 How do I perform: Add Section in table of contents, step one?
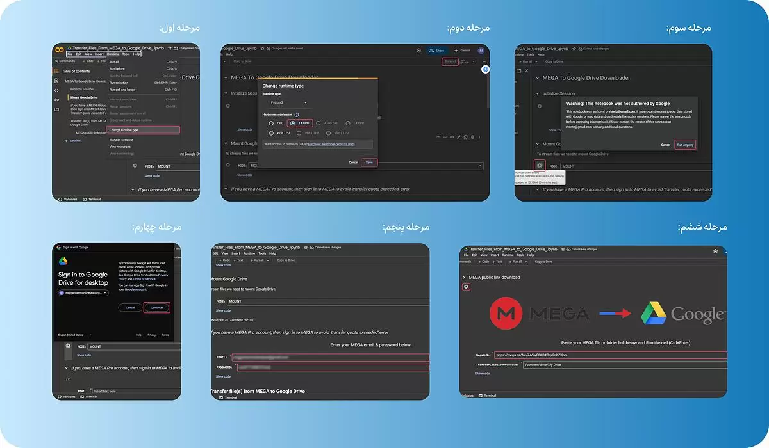tap(72, 140)
